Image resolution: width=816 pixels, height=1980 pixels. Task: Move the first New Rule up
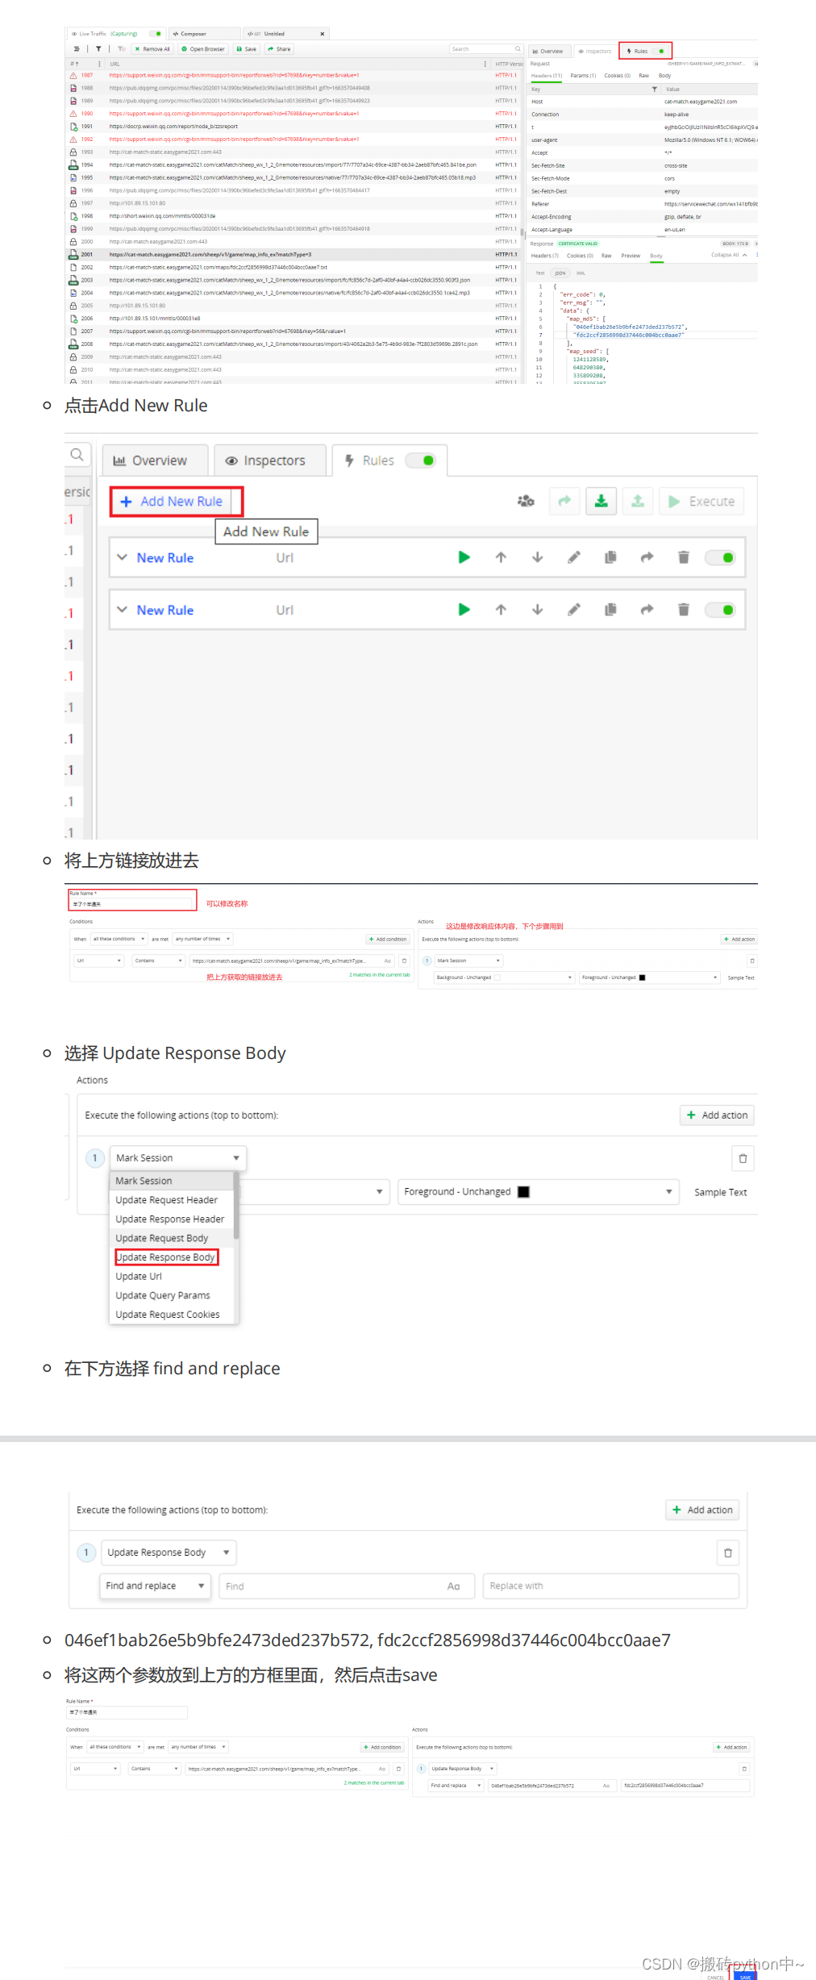[x=501, y=557]
